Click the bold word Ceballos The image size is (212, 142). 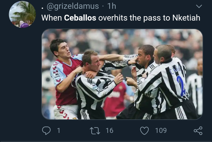click(80, 18)
